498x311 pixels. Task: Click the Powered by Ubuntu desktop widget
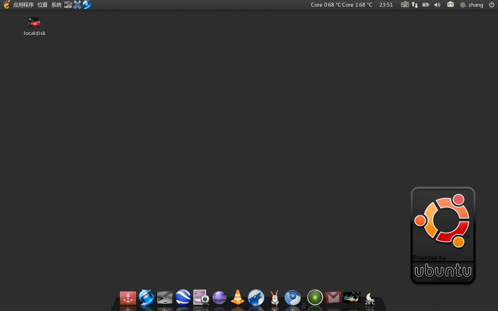(x=443, y=235)
